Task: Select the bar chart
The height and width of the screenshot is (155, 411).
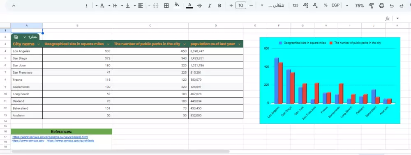Action: coord(330,80)
